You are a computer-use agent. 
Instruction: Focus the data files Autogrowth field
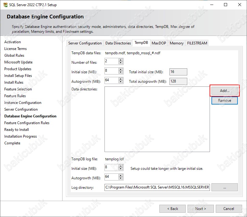click(x=112, y=80)
